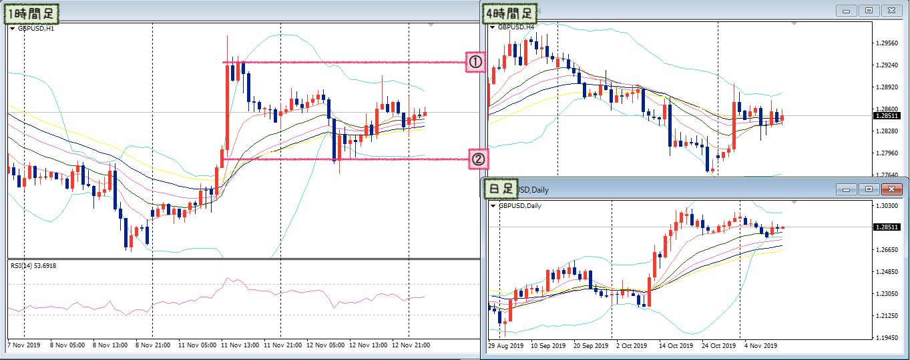
Task: Click the 1.28280 price level on H4 axis
Action: pos(886,131)
